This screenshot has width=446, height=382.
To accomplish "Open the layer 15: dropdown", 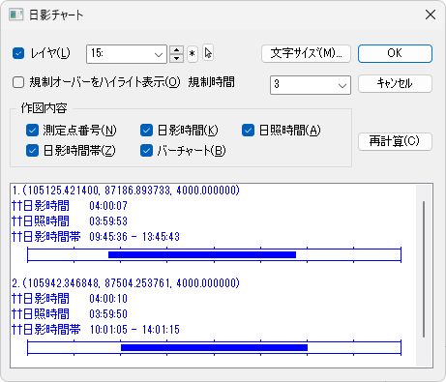I will click(127, 54).
